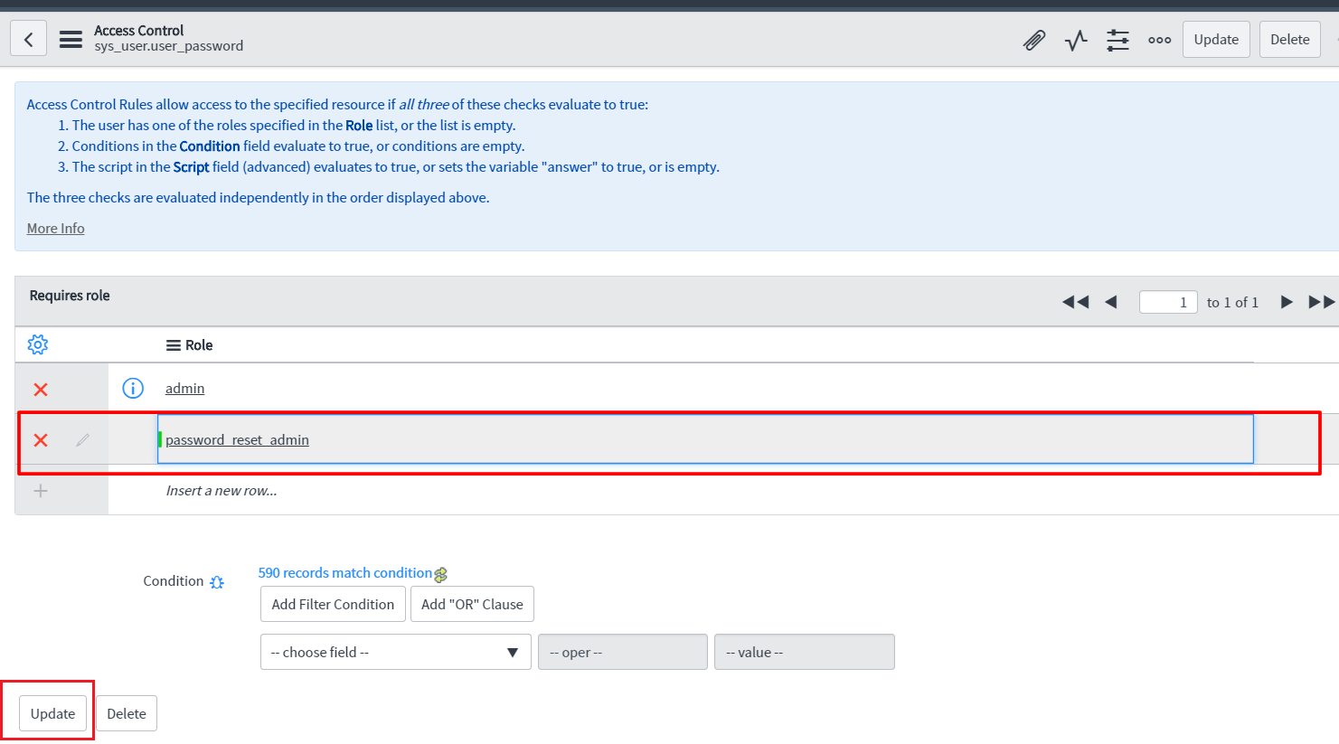The image size is (1339, 744).
Task: Remove the password_reset_admin role row
Action: pyautogui.click(x=41, y=439)
